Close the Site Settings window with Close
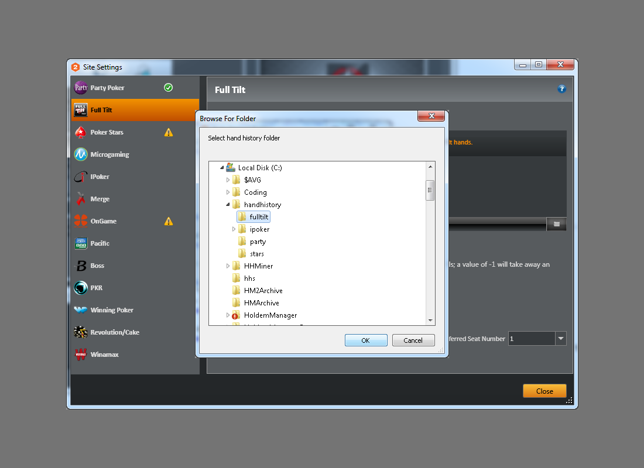The height and width of the screenshot is (468, 644). click(544, 391)
